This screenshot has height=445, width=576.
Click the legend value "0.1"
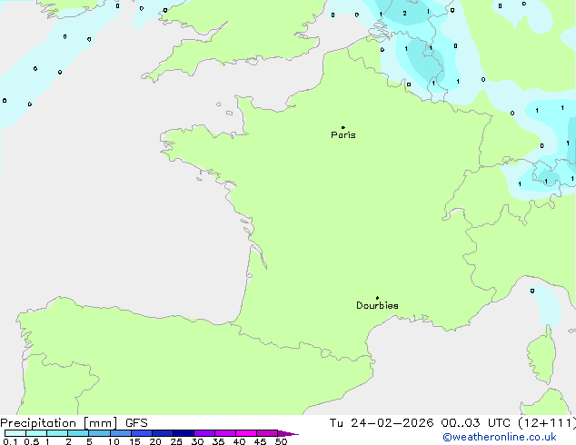click(10, 441)
